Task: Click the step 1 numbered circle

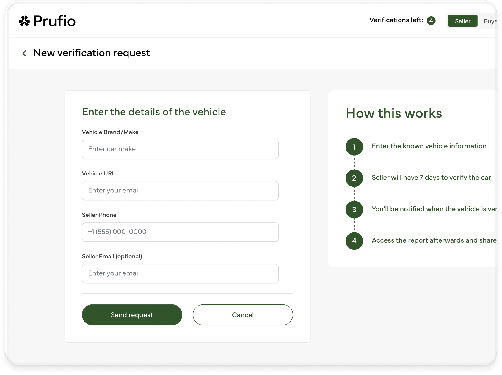Action: [354, 147]
